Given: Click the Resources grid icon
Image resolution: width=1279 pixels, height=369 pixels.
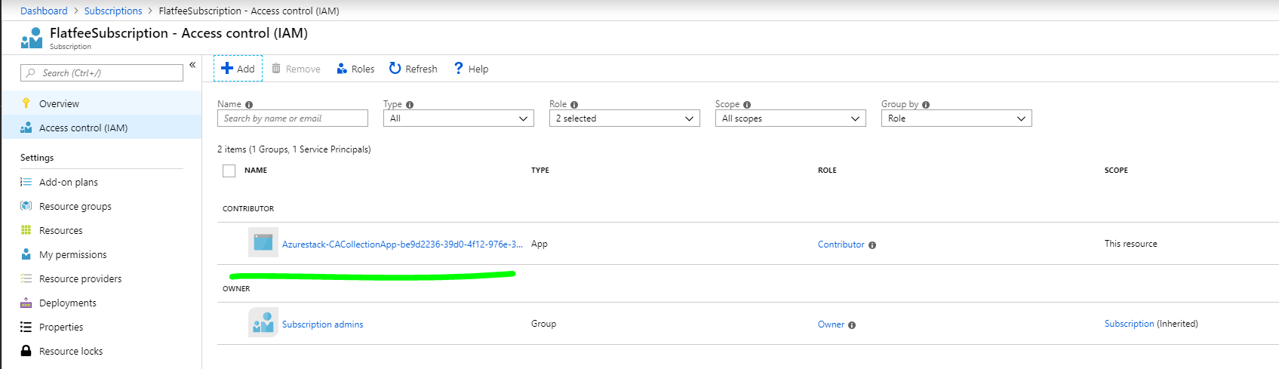Looking at the screenshot, I should tap(26, 230).
